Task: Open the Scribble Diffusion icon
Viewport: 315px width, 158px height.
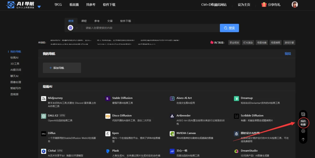Action: coord(237,116)
